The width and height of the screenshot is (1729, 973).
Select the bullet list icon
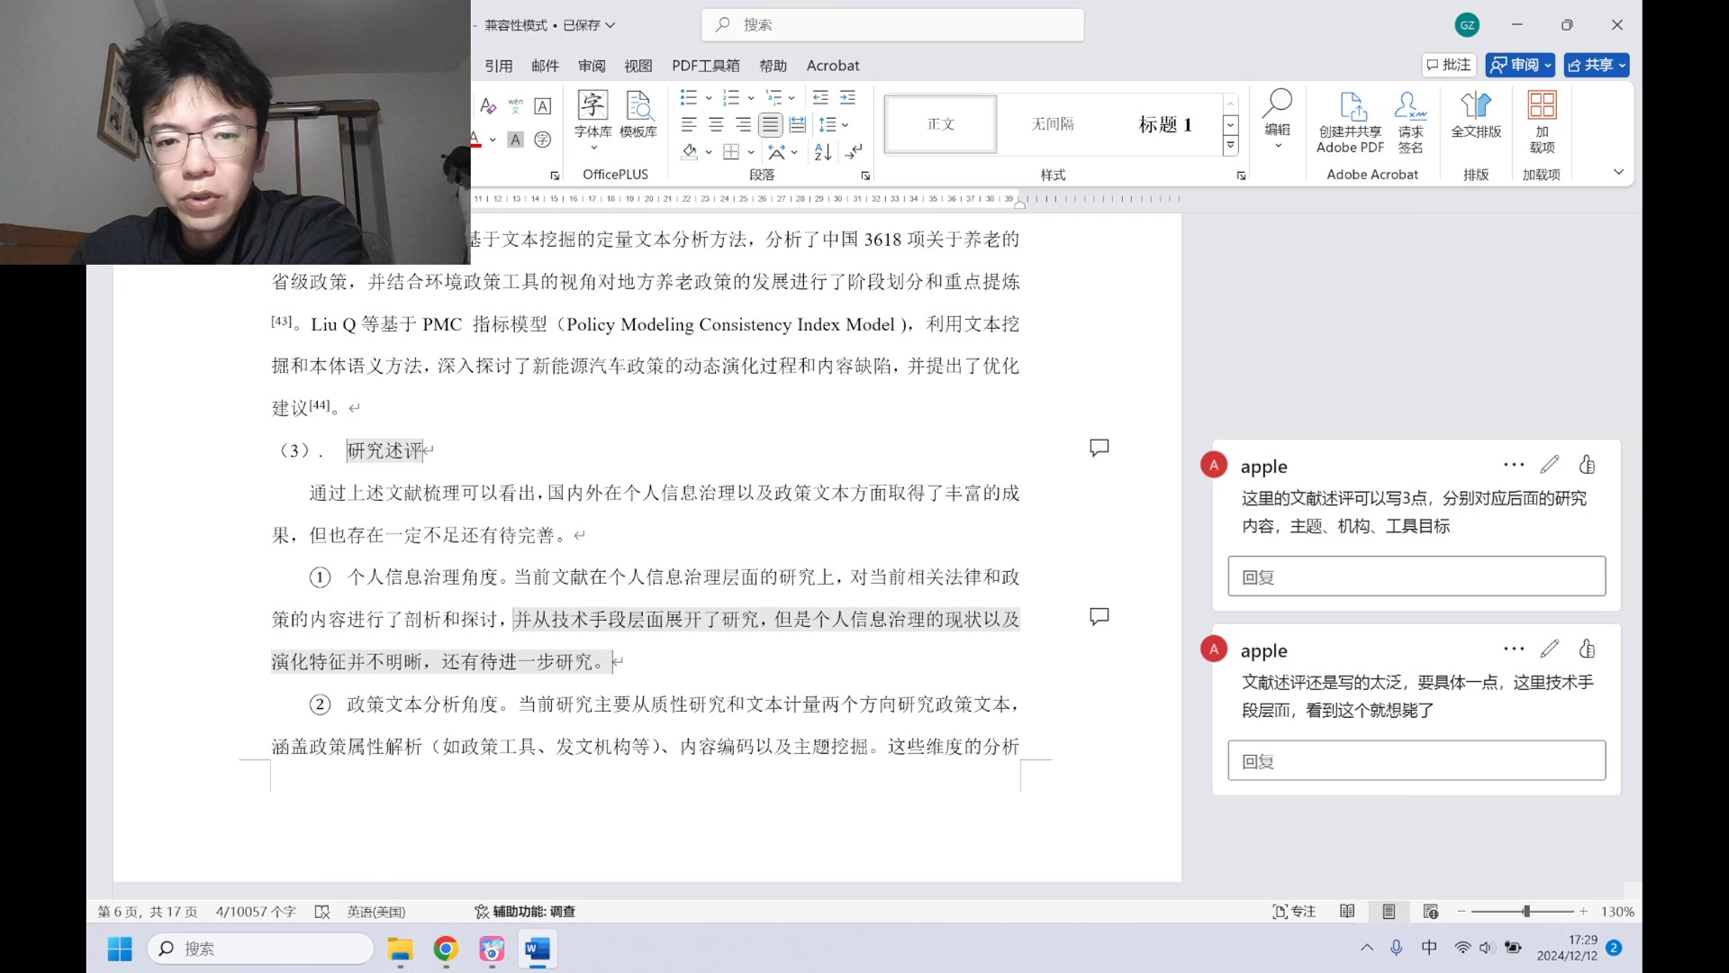[691, 96]
